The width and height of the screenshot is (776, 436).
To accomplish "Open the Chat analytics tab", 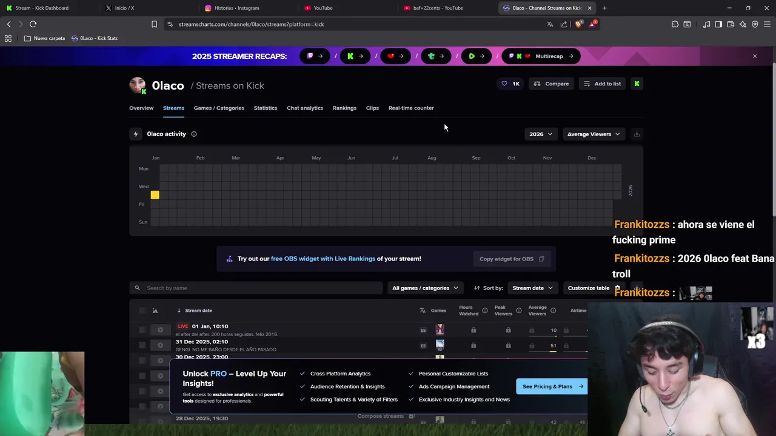I will [305, 108].
